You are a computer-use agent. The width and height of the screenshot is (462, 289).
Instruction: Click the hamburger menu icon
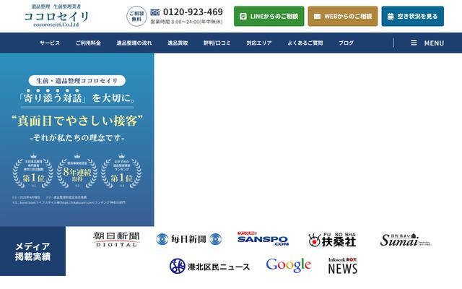pos(414,43)
